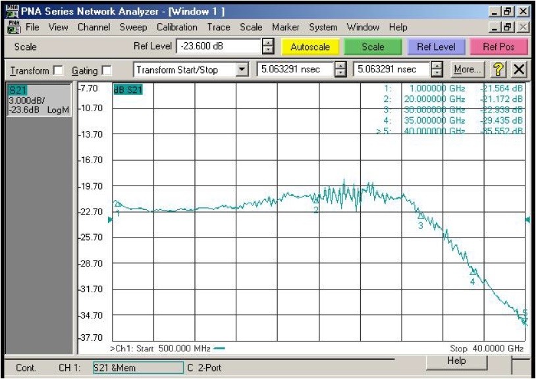Click the left reference level arrow indicator
Image resolution: width=536 pixels, height=379 pixels.
(x=110, y=220)
